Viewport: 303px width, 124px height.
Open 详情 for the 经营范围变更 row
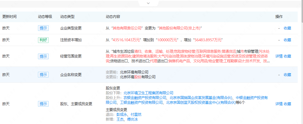click(279, 56)
